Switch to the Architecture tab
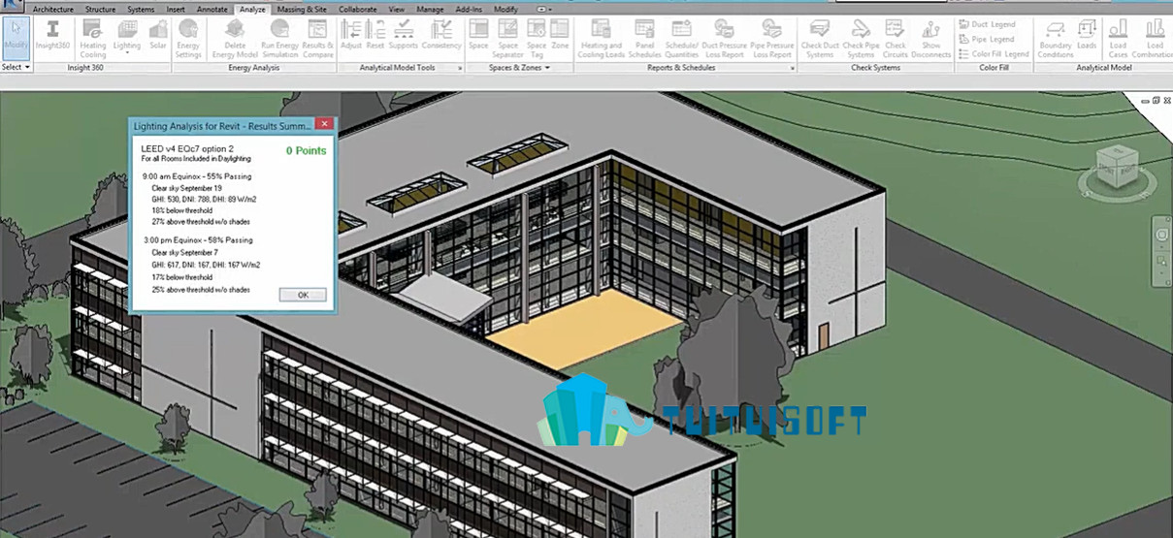 (x=53, y=9)
